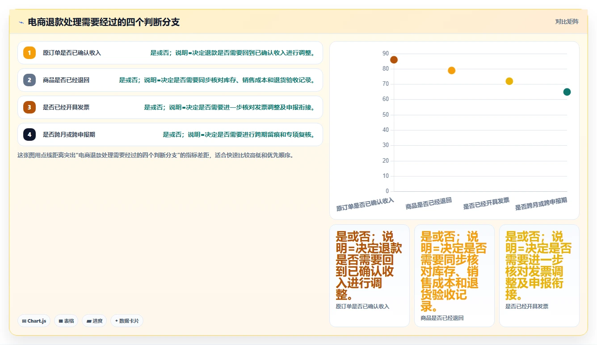Select the 原订单是否已确认收入 list row
The image size is (597, 345).
pos(170,53)
